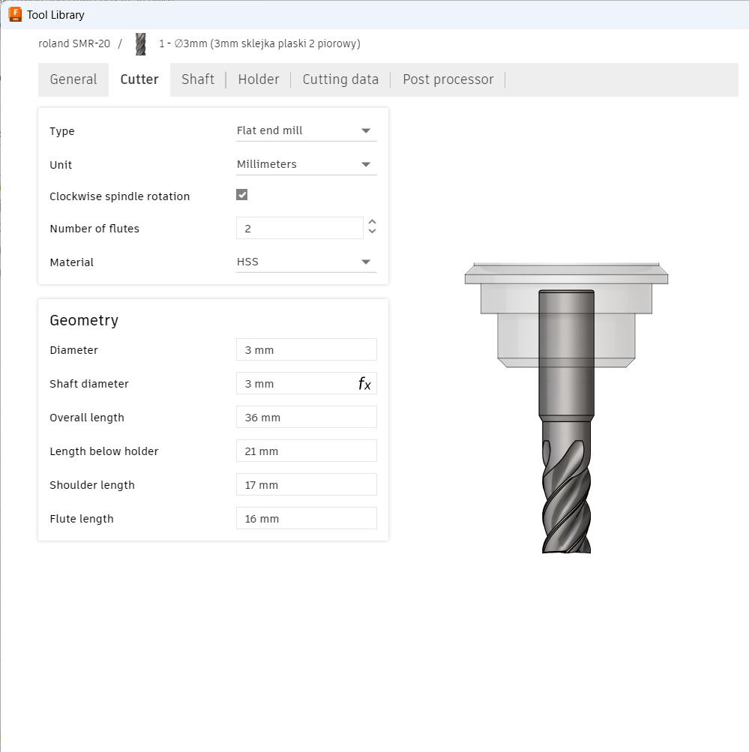Switch to the General tab
This screenshot has width=749, height=752.
tap(73, 79)
